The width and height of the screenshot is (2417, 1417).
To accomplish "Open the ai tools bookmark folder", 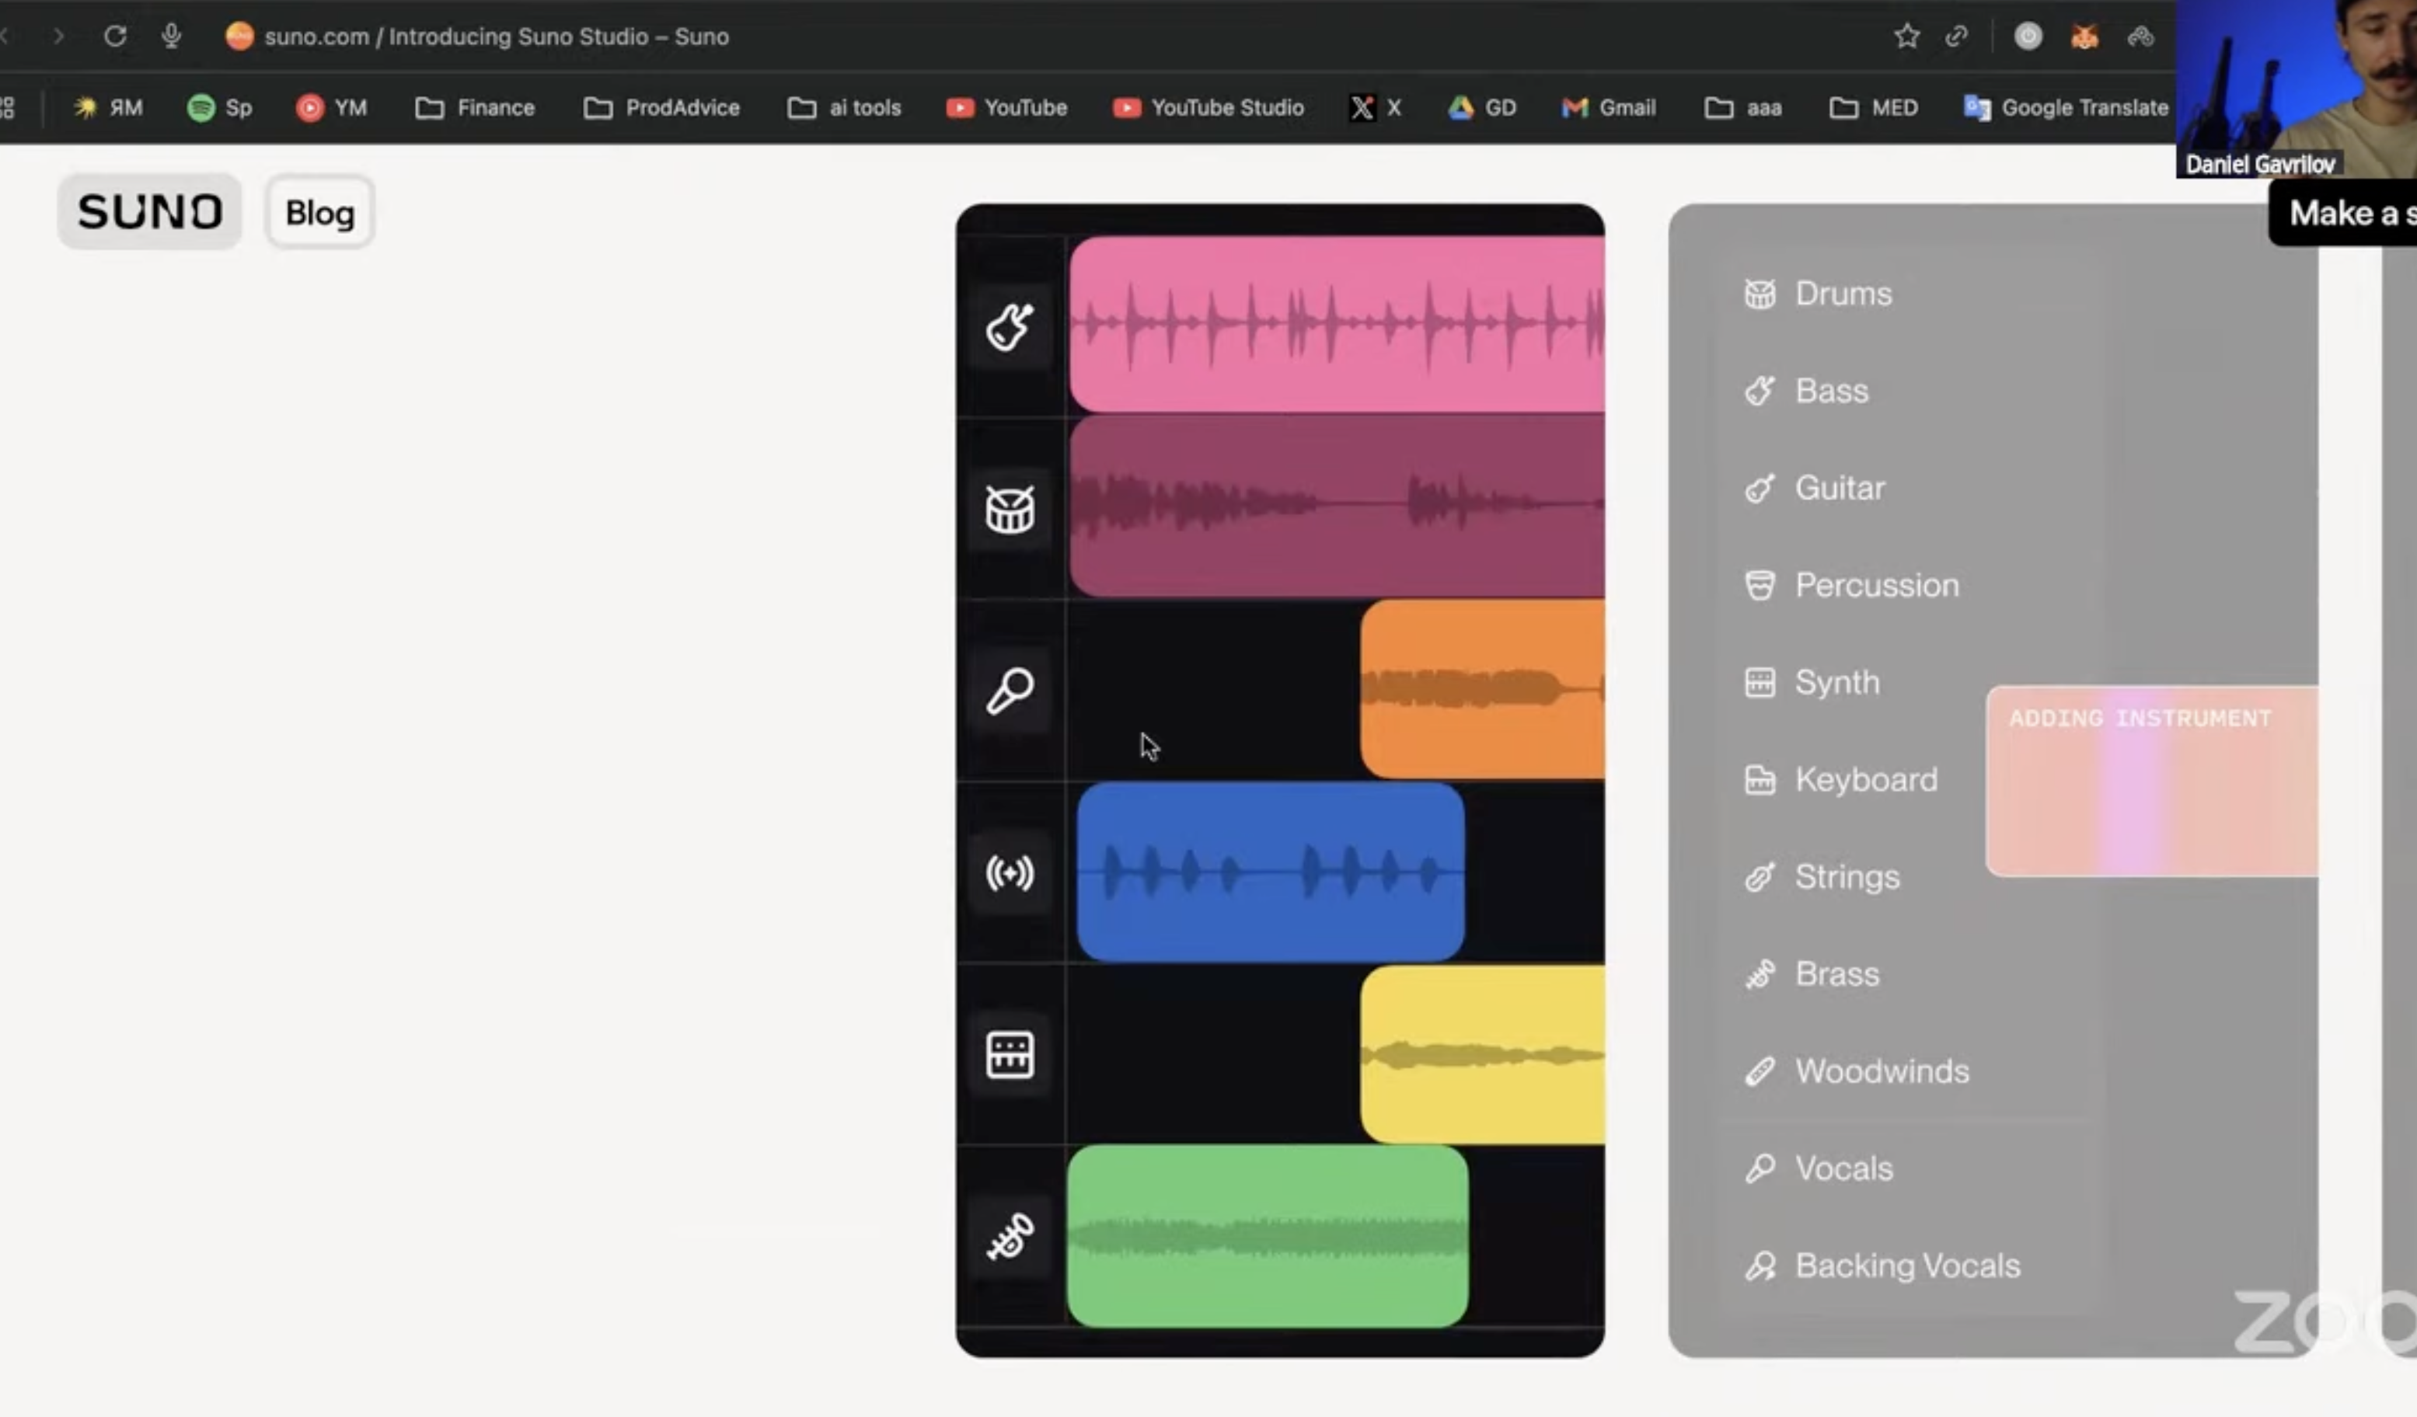I will (x=844, y=107).
